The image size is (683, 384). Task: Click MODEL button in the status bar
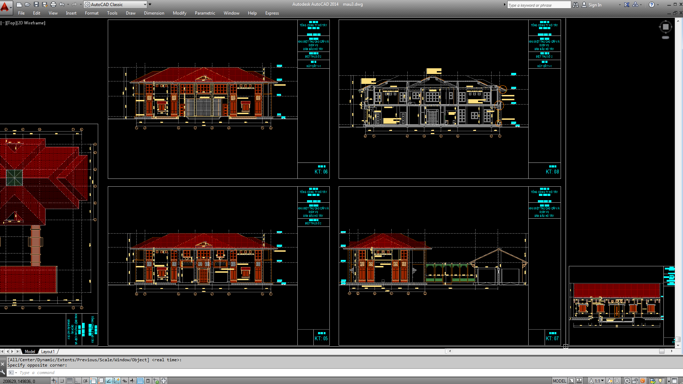point(560,381)
